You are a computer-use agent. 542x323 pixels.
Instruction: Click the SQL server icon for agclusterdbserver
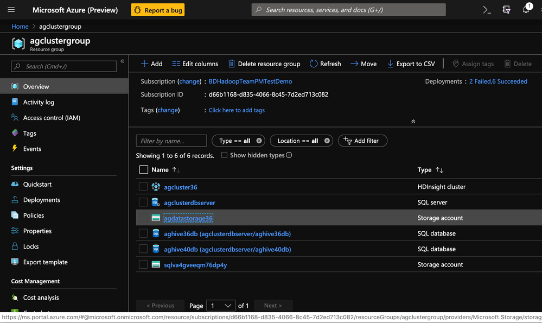156,202
